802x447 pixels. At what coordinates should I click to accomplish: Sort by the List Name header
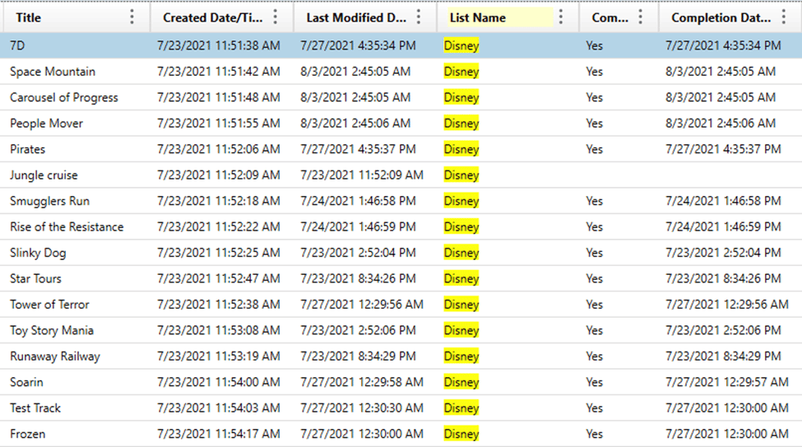pyautogui.click(x=478, y=17)
